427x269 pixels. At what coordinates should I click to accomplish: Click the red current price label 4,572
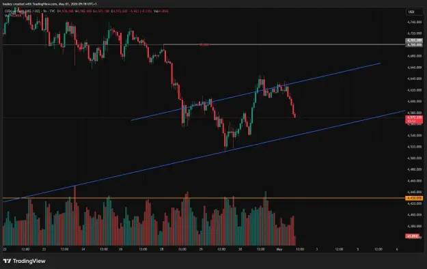click(414, 119)
